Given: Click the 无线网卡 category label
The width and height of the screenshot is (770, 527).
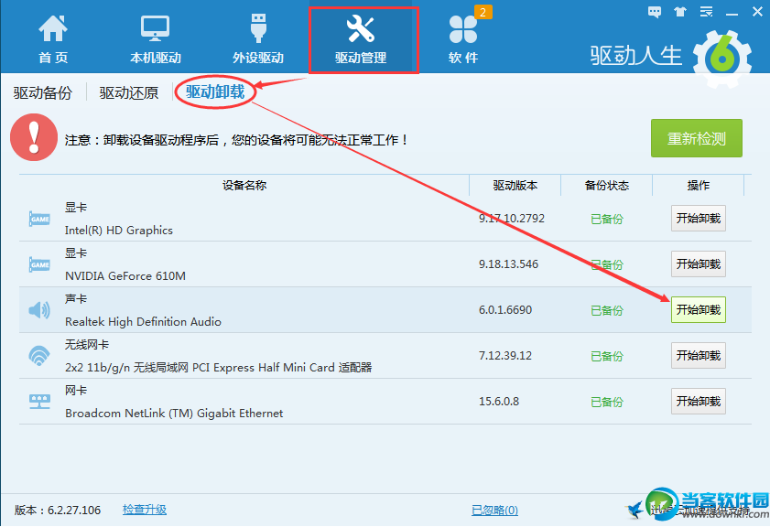Looking at the screenshot, I should point(87,344).
